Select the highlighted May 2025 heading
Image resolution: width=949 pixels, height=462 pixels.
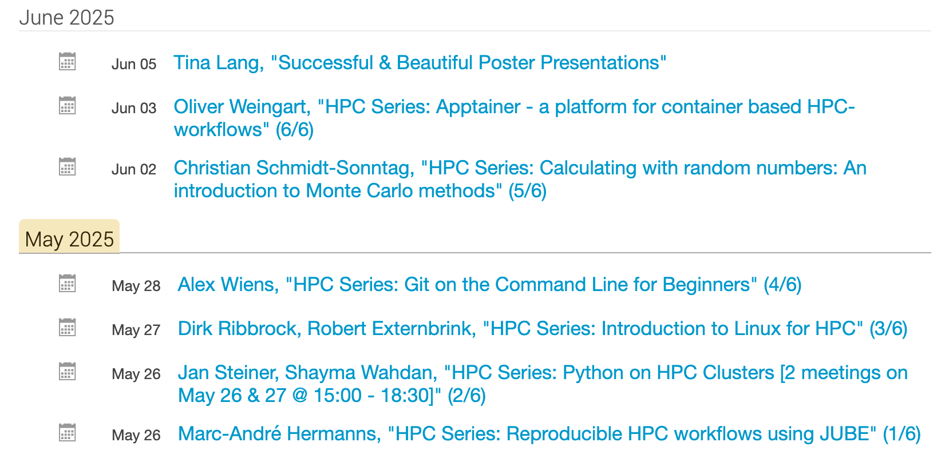pos(69,238)
